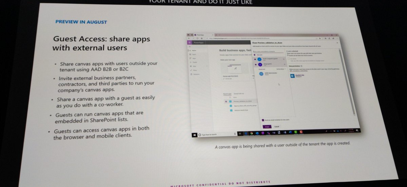Click the Data permissions info icon
Viewport: 407px width, 187px height.
[302, 66]
